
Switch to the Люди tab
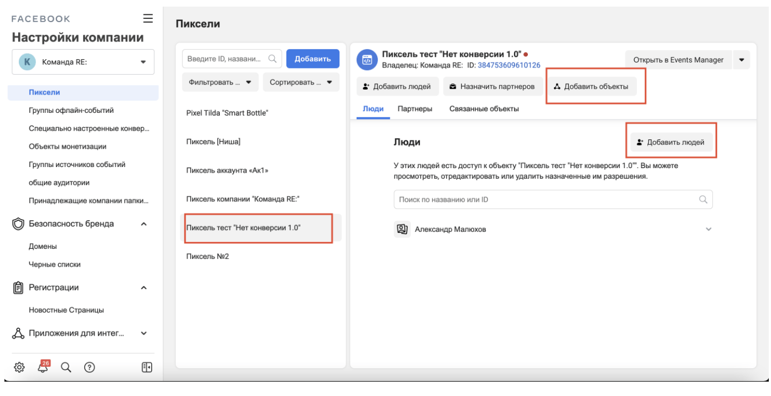click(x=373, y=109)
